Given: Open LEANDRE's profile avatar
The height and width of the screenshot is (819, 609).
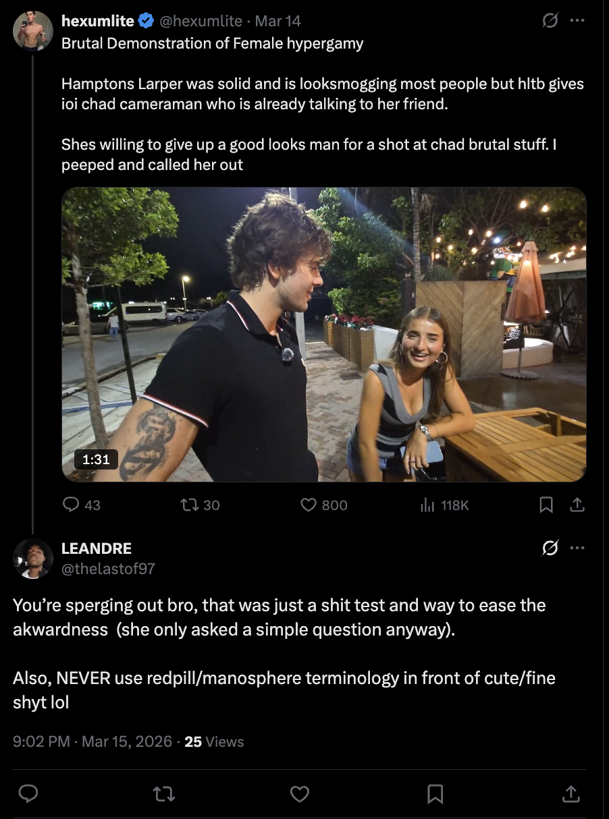Looking at the screenshot, I should coord(33,559).
